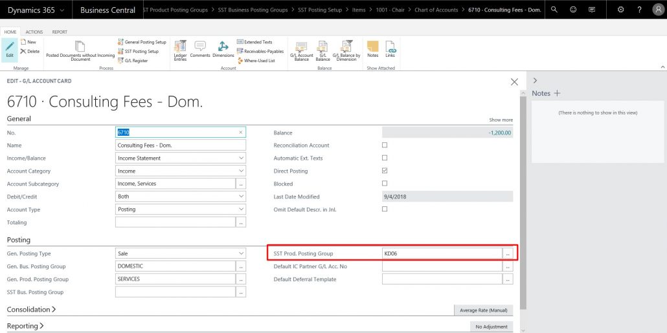Image resolution: width=667 pixels, height=333 pixels.
Task: Look up Gen. Prod. Posting Group
Action: pos(241,279)
